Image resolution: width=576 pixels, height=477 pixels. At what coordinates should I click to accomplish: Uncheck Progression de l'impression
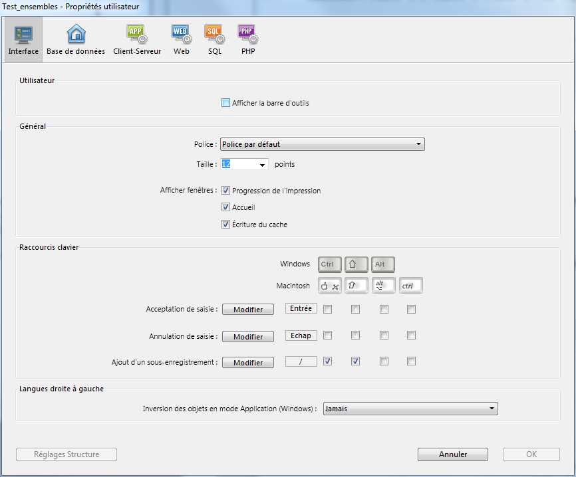pyautogui.click(x=225, y=191)
